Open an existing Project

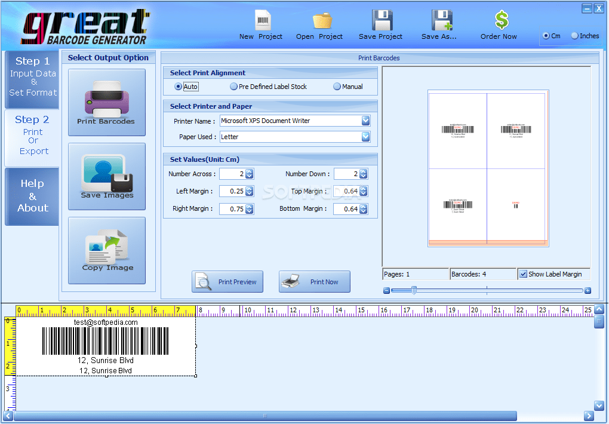tap(321, 24)
